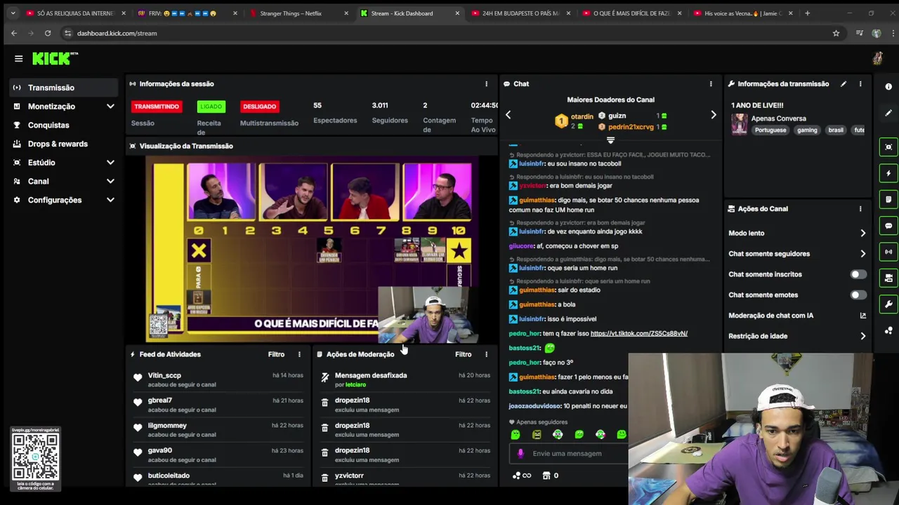Click the points bubbles icon below the chat input
The height and width of the screenshot is (505, 899).
pyautogui.click(x=516, y=476)
